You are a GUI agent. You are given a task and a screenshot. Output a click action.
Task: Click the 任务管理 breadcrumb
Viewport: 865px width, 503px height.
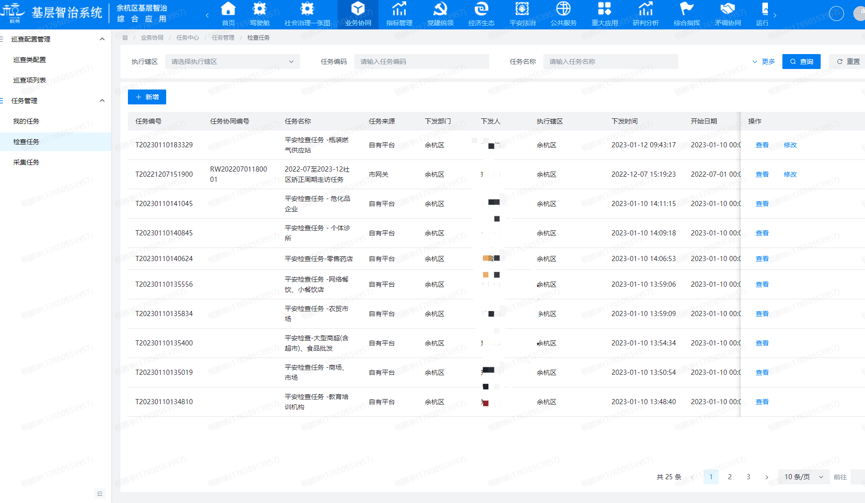pyautogui.click(x=223, y=38)
